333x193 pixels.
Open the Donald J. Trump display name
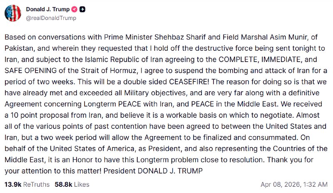pyautogui.click(x=48, y=9)
